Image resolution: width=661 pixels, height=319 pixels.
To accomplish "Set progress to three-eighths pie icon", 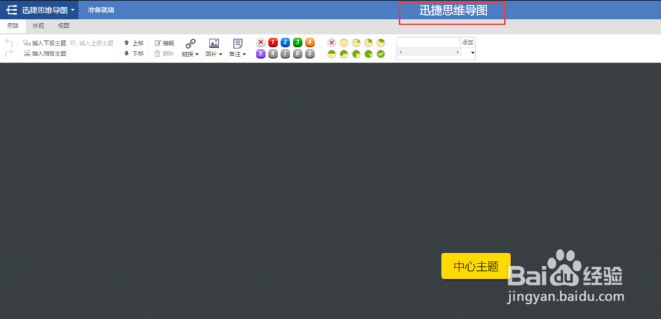I will (x=381, y=42).
